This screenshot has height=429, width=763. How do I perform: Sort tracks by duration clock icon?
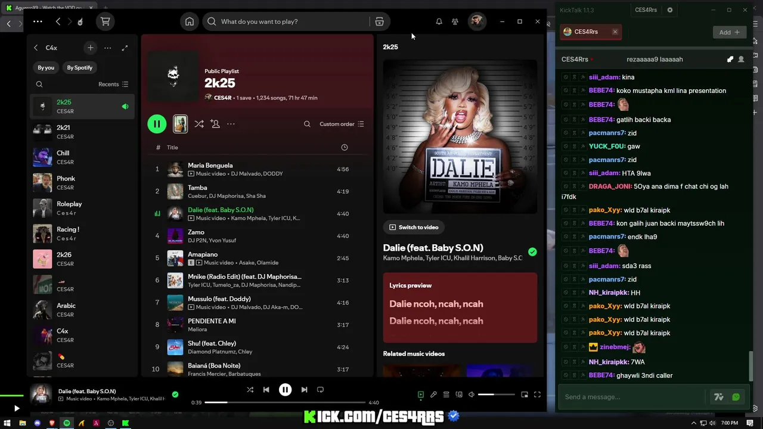[344, 147]
